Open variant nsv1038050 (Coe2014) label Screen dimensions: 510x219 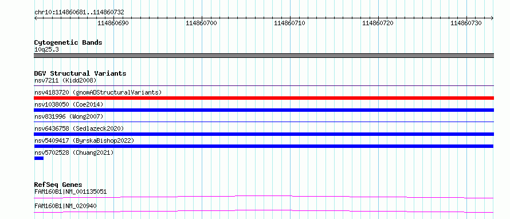click(69, 104)
